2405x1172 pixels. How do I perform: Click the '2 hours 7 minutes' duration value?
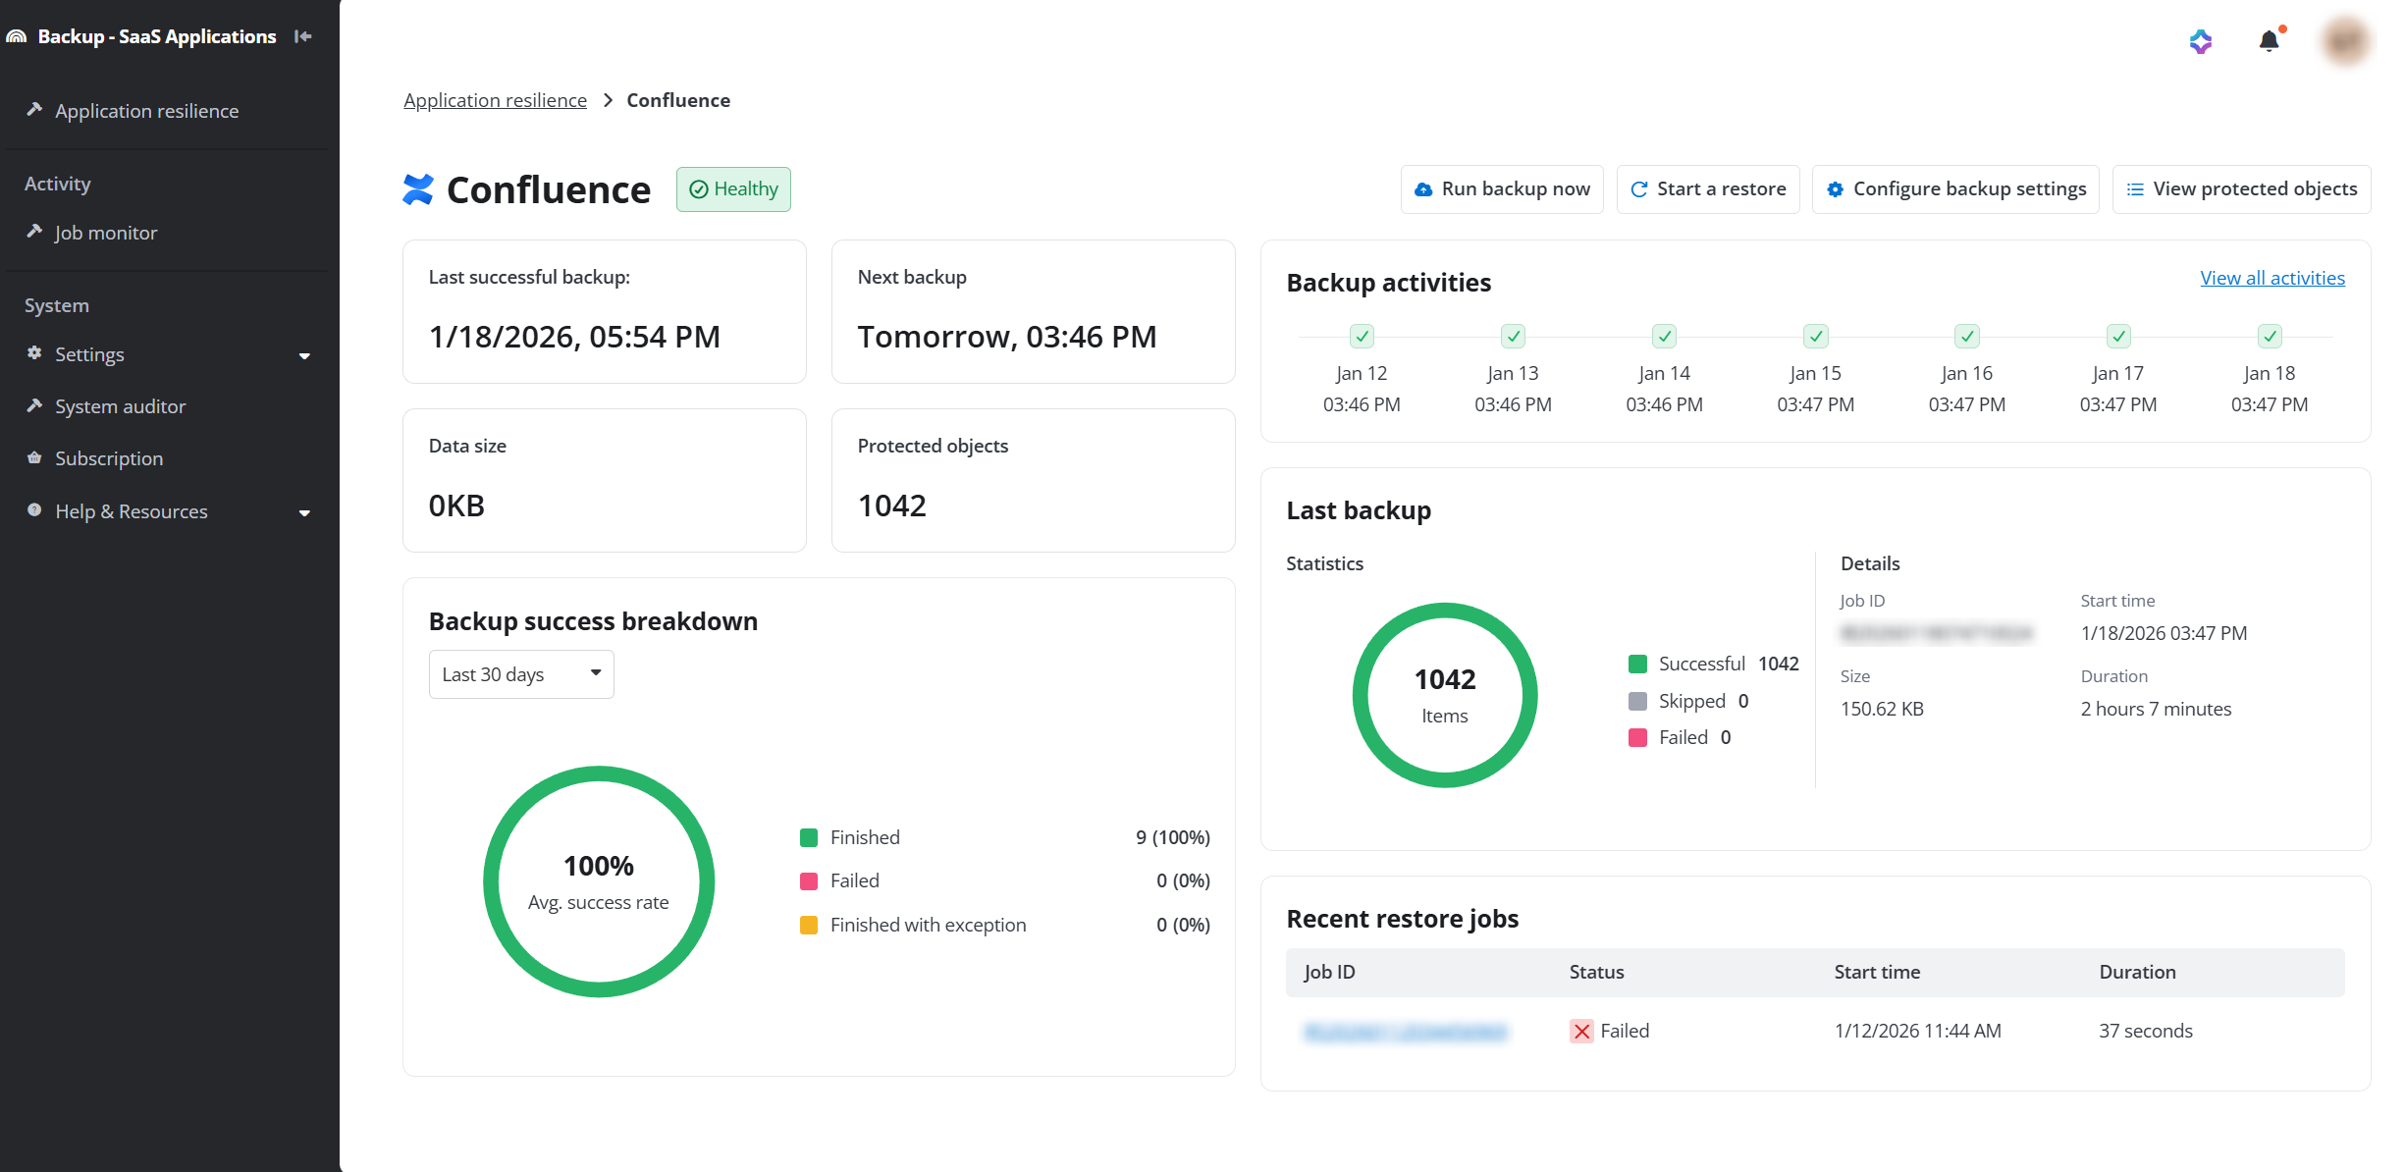(x=2156, y=709)
